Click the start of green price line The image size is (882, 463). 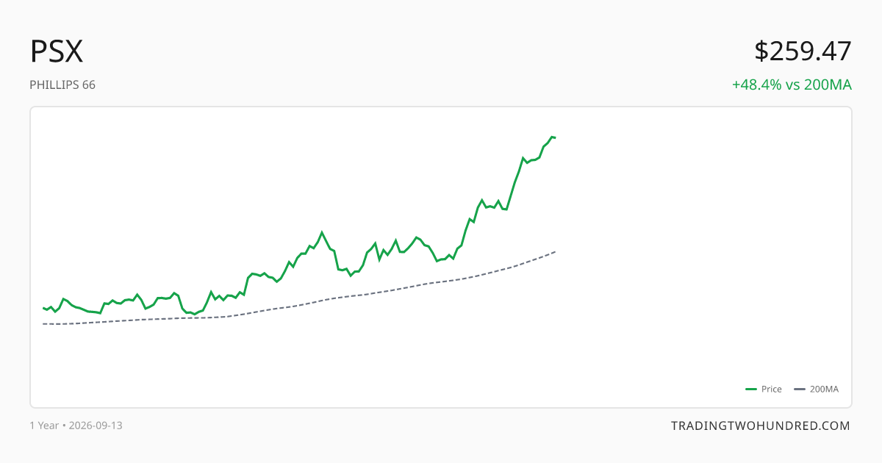[43, 308]
